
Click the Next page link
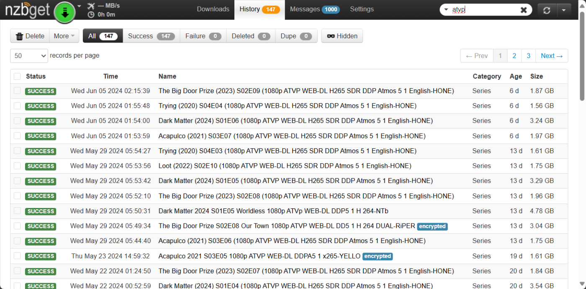tap(552, 56)
